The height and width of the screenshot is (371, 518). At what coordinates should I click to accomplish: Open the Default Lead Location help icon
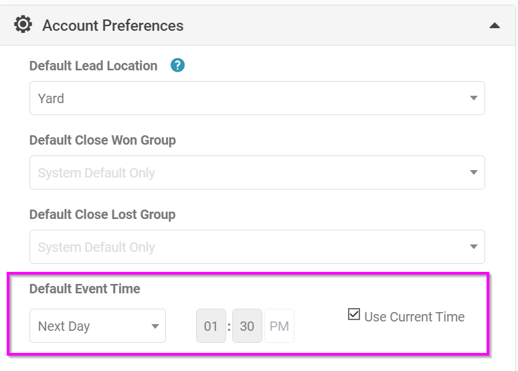pyautogui.click(x=177, y=65)
